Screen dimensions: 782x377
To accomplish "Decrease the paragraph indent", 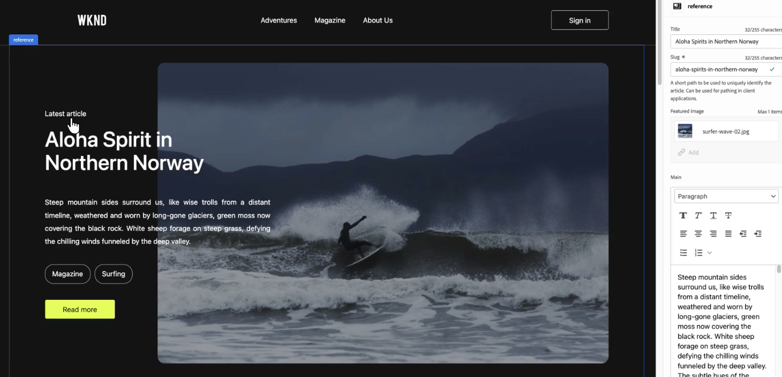I will [x=743, y=234].
